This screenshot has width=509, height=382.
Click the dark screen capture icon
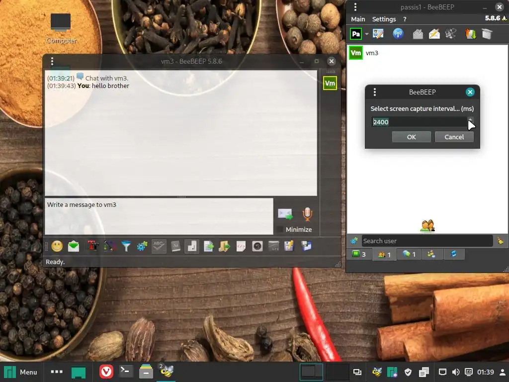pos(274,246)
